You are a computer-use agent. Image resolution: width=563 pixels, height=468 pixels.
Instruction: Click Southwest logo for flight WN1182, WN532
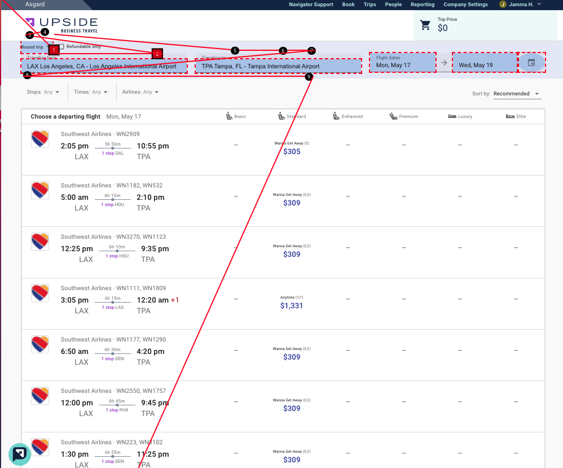[40, 190]
